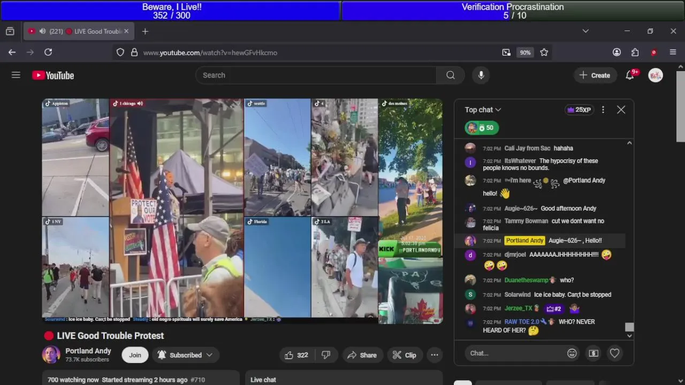Screen dimensions: 685x385
Task: Click the page vertical scrollbar
Action: click(x=681, y=107)
